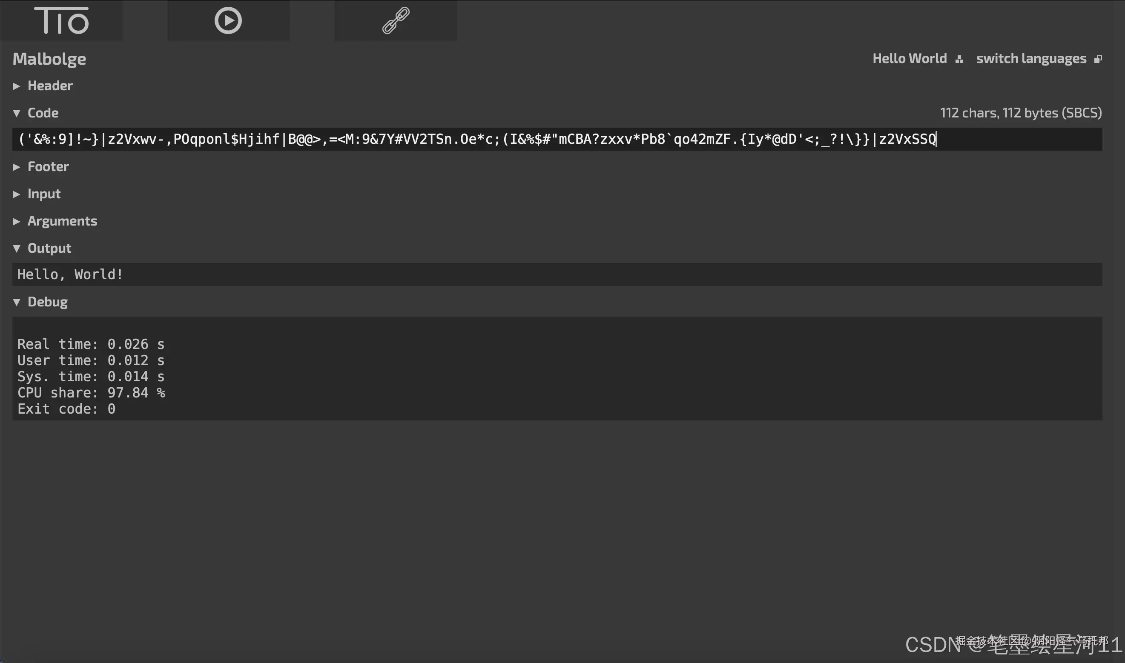Click the permalink chain icon
The image size is (1125, 663).
click(396, 20)
